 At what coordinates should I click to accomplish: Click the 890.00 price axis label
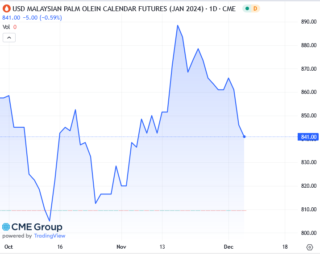[309, 22]
